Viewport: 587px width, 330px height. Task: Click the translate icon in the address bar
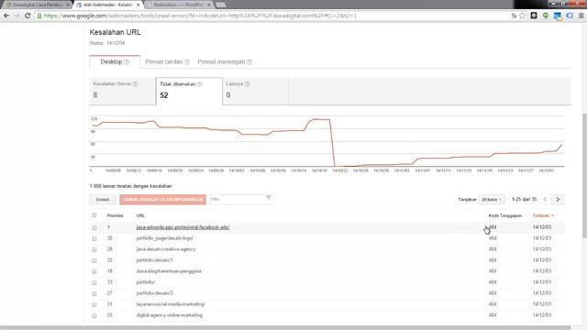click(514, 16)
